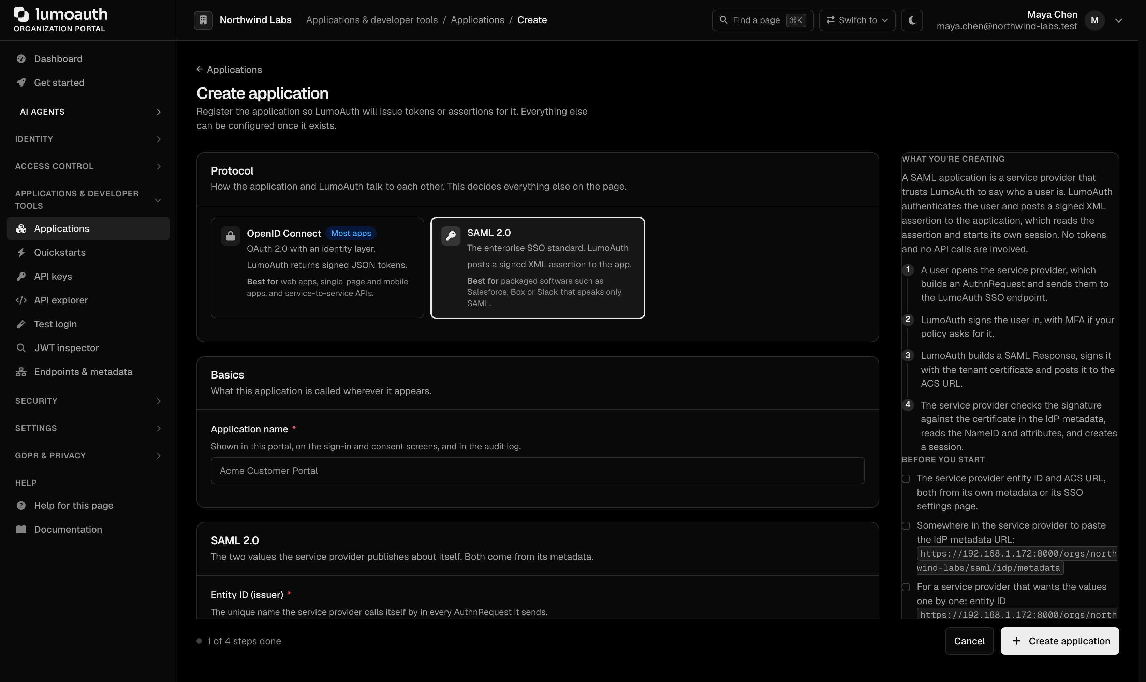
Task: Check the values one by one checkbox
Action: point(906,587)
